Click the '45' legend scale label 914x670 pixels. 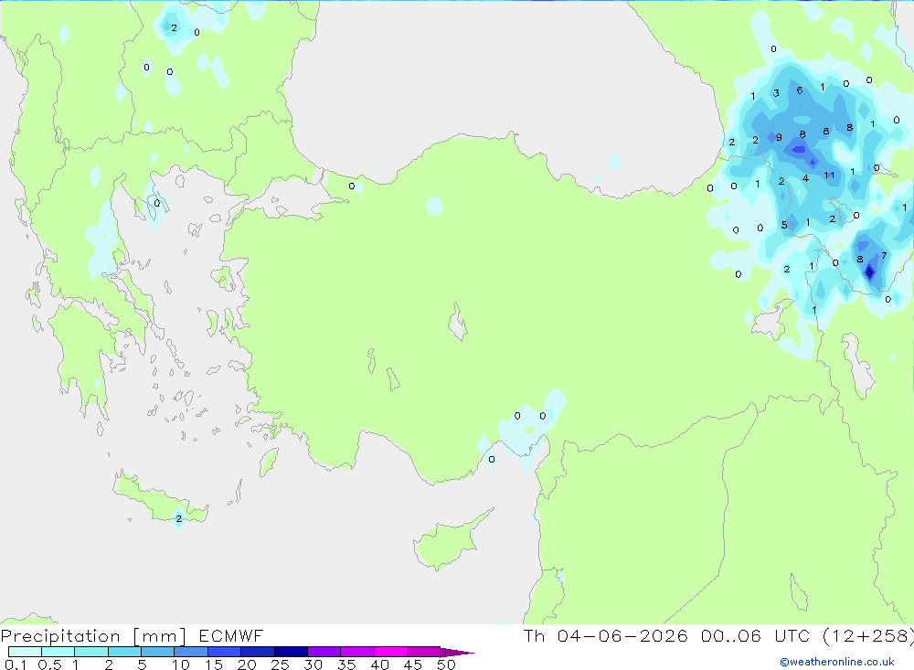click(x=413, y=665)
